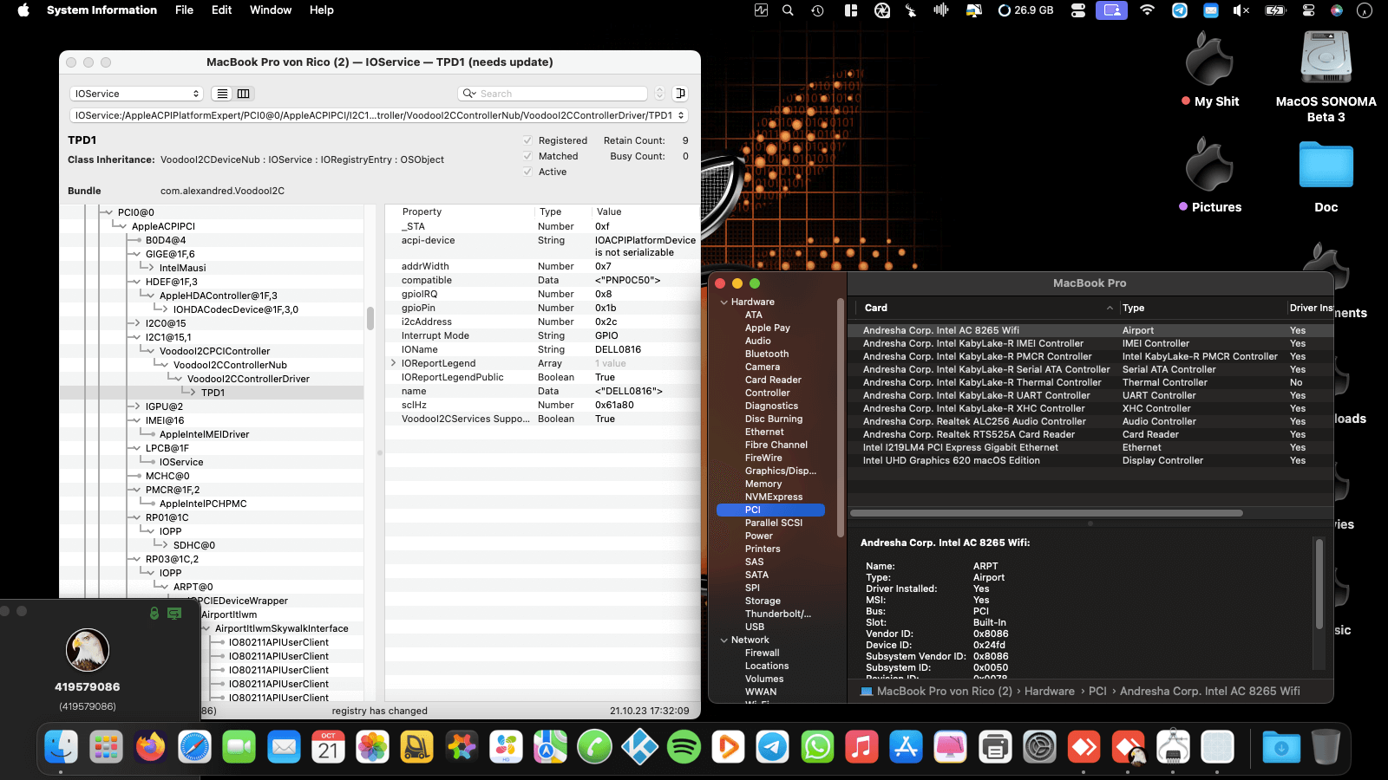The height and width of the screenshot is (780, 1388).
Task: Toggle the Registered checkbox
Action: [x=527, y=140]
